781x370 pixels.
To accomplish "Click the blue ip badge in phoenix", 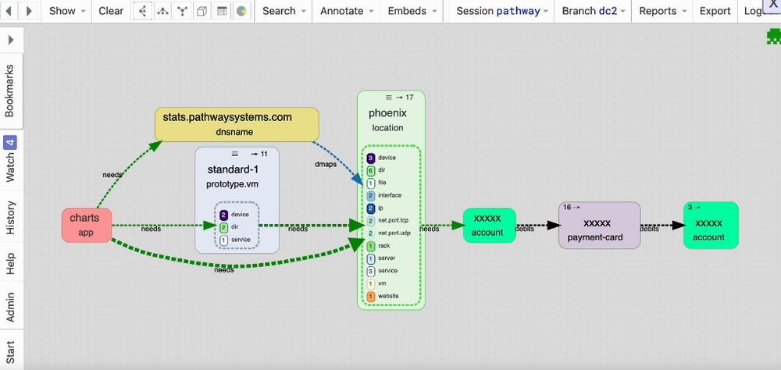I will (370, 208).
